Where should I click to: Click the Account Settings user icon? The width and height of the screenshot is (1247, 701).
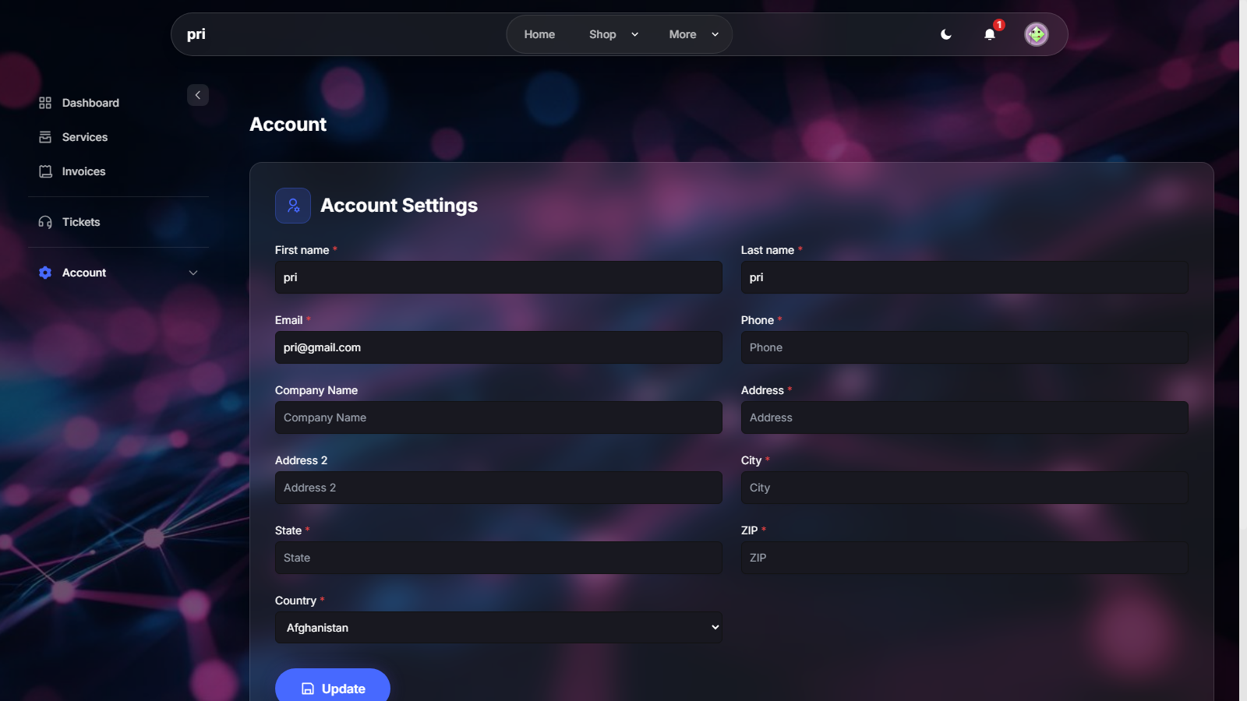pyautogui.click(x=293, y=206)
